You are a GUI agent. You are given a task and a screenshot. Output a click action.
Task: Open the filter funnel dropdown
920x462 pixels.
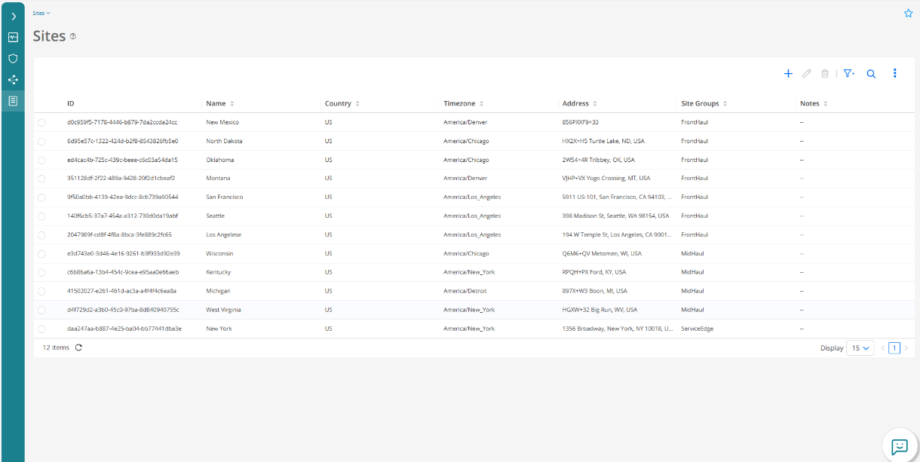coord(849,74)
